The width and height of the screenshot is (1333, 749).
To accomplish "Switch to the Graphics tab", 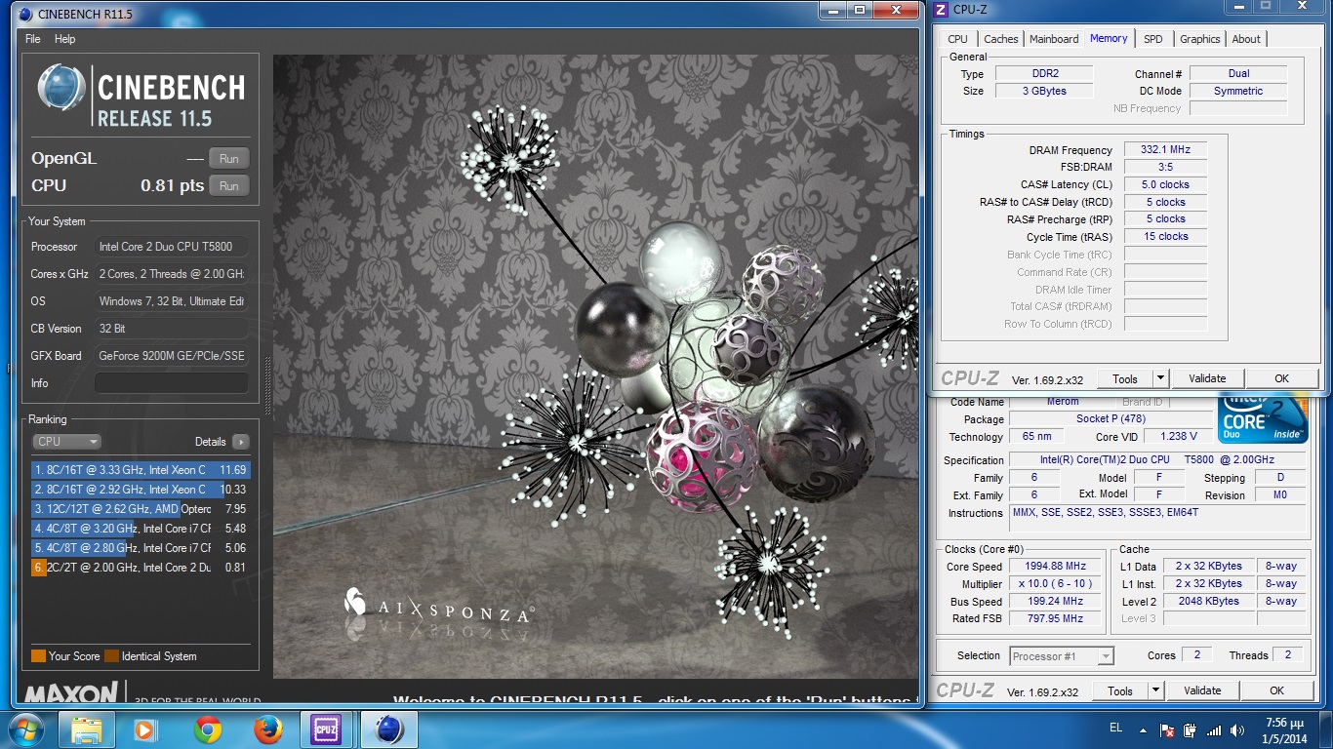I will (x=1200, y=39).
